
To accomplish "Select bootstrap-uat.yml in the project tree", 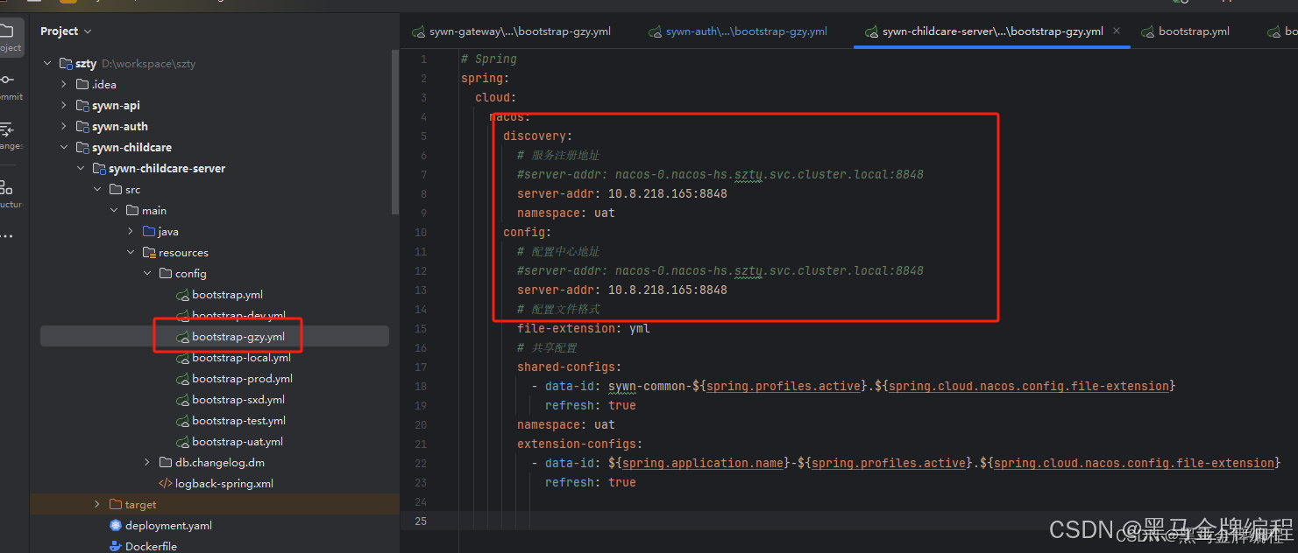I will point(238,441).
